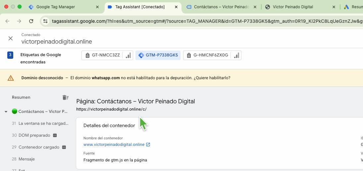Click the whatsapp.com domain warning message
The width and height of the screenshot is (363, 171).
150,78
